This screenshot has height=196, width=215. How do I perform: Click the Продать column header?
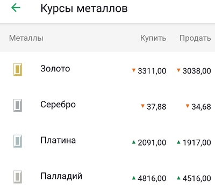point(195,38)
